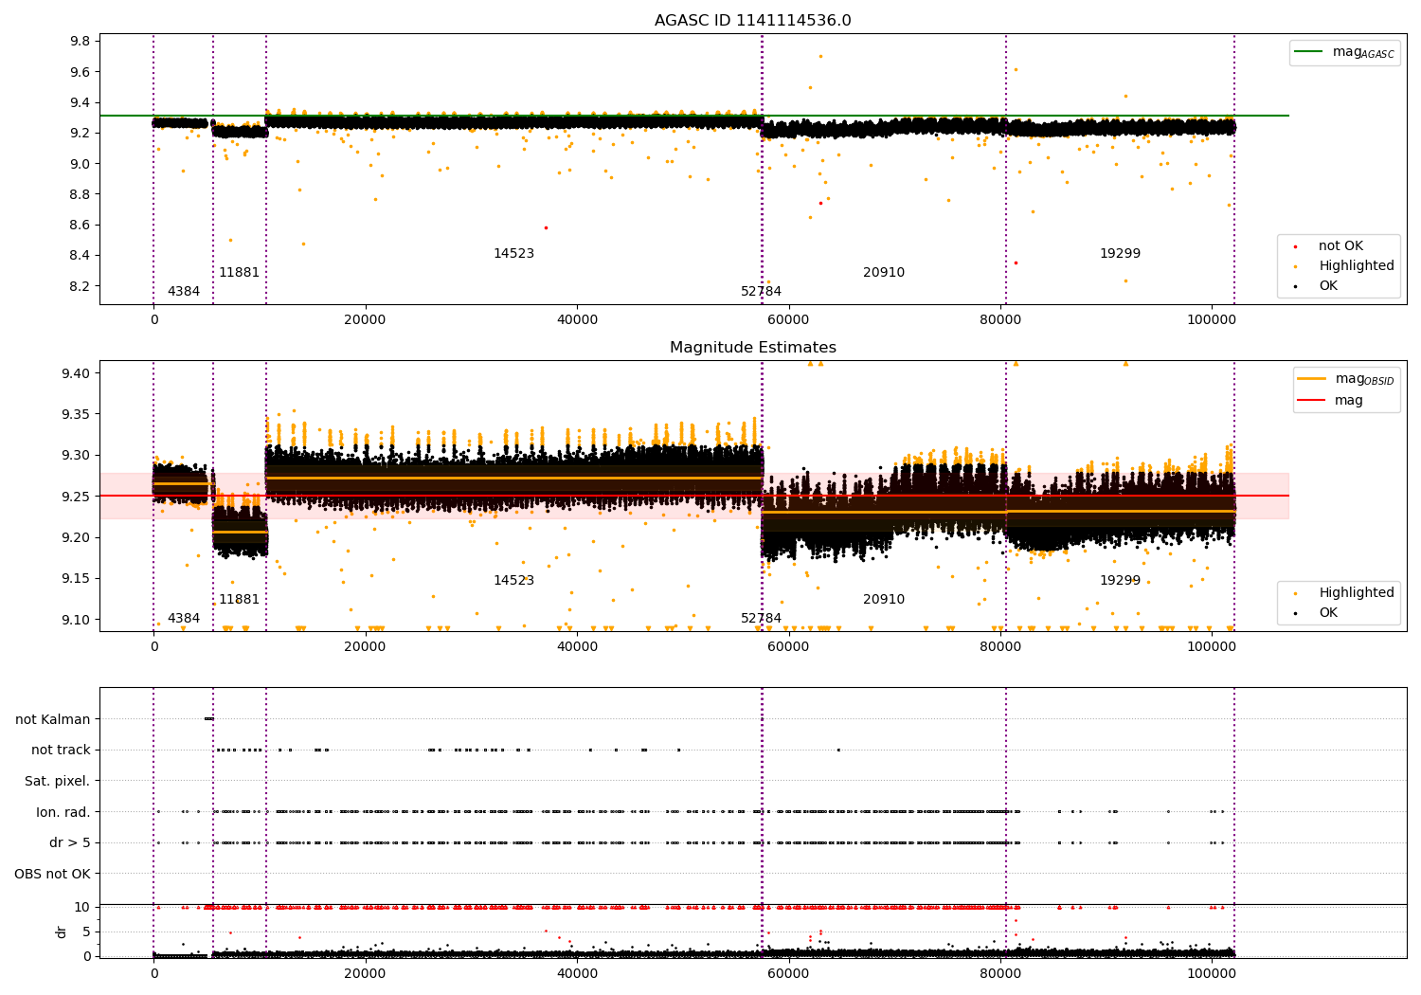Click obsid label 14523 in Magnitude Estimates plot
Screen dimensions: 1421x995
pyautogui.click(x=513, y=581)
